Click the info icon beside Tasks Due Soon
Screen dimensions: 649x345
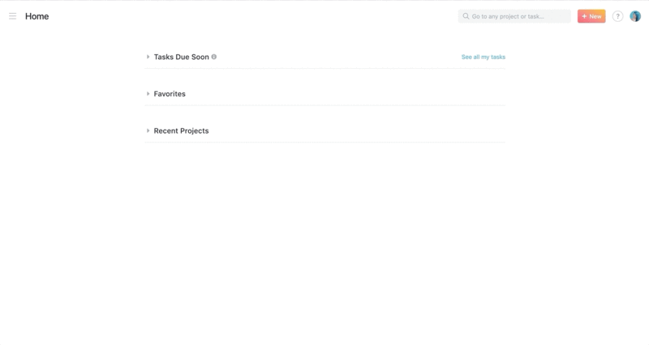point(214,57)
